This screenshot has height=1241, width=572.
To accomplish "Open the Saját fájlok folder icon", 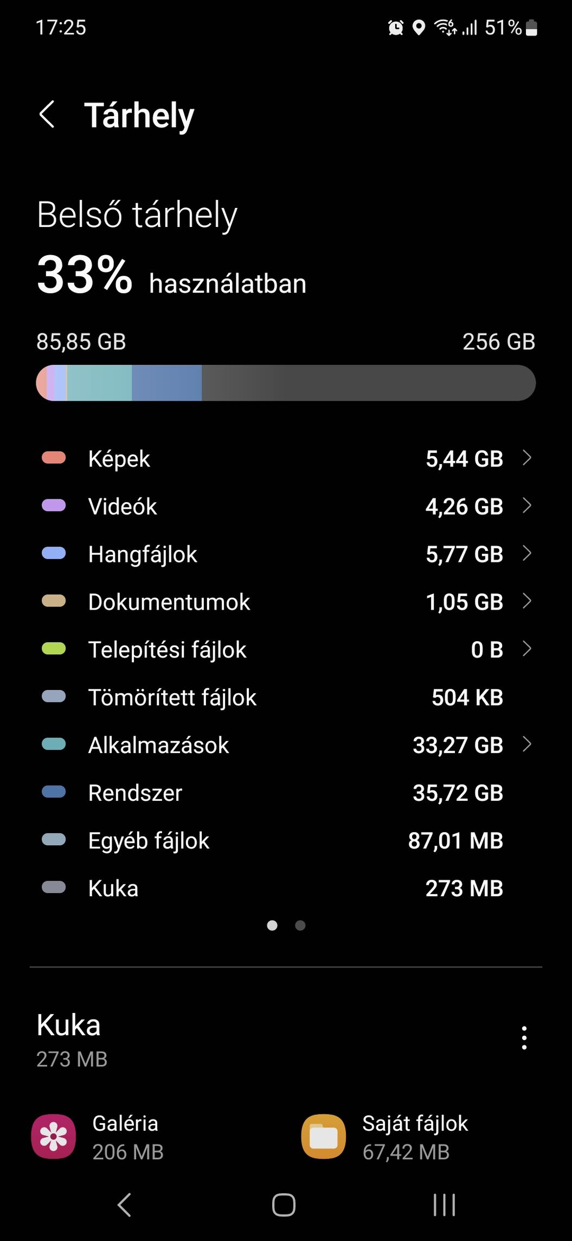I will coord(323,1136).
